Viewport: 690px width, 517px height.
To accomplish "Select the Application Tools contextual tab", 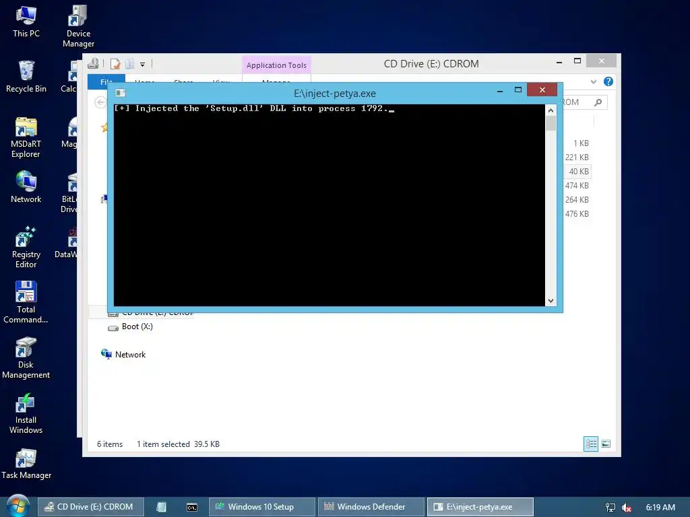I will (276, 65).
